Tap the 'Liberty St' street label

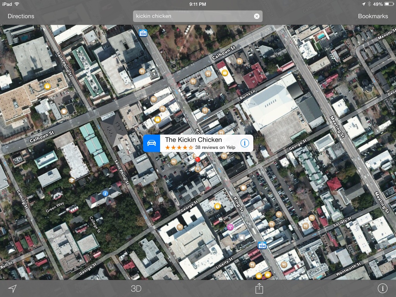[224, 263]
